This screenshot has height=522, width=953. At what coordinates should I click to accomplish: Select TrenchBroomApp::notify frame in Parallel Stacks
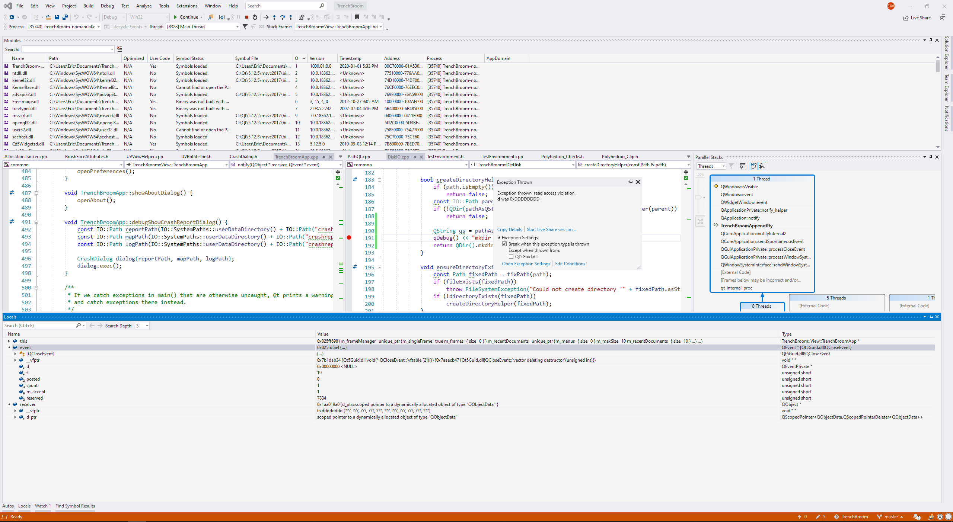tap(746, 226)
